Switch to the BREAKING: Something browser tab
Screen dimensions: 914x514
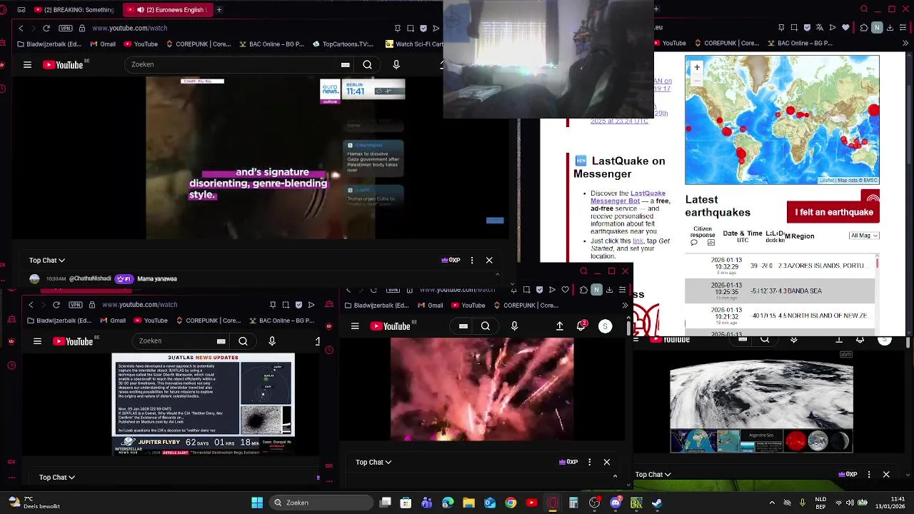click(75, 10)
